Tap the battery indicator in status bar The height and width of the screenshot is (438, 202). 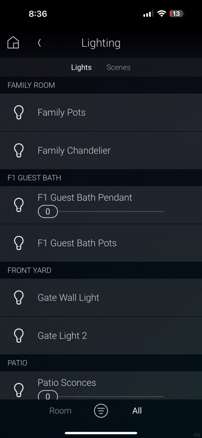[x=177, y=14]
